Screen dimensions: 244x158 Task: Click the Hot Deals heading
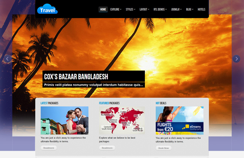pos(161,103)
